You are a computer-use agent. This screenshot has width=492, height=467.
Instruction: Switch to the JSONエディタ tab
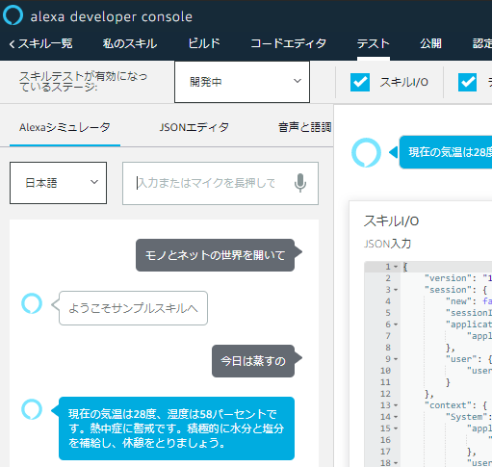(194, 127)
